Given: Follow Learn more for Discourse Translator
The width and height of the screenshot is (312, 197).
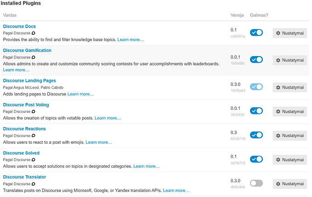Looking at the screenshot, I should pyautogui.click(x=176, y=190).
